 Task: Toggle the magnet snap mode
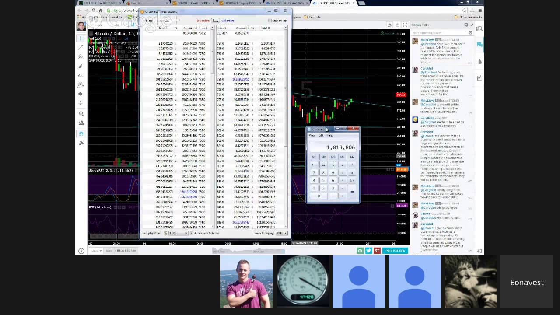pyautogui.click(x=81, y=133)
